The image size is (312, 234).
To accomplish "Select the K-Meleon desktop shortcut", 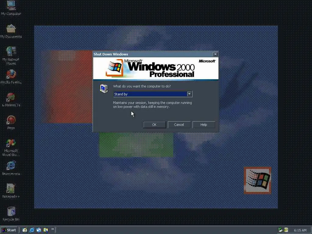I will [x=11, y=100].
